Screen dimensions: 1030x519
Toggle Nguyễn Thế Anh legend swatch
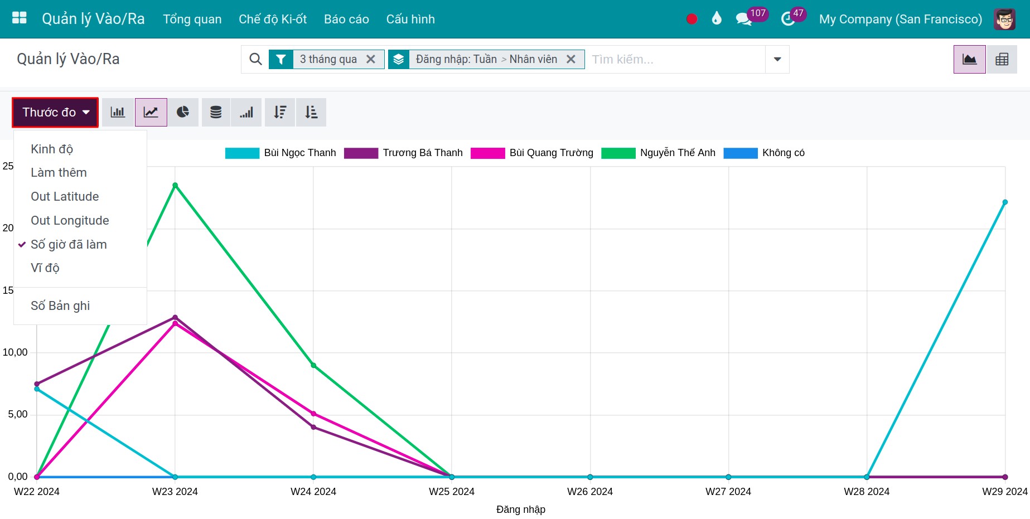[618, 153]
